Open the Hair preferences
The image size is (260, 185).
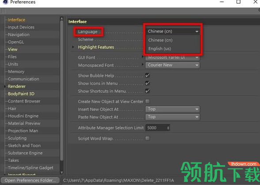point(12,109)
